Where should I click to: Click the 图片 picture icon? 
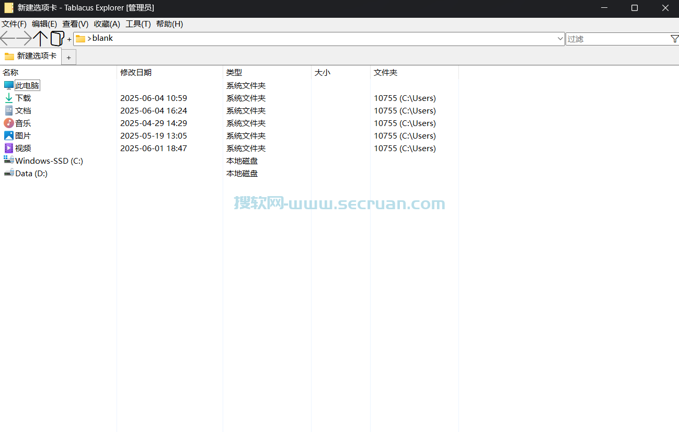tap(9, 135)
